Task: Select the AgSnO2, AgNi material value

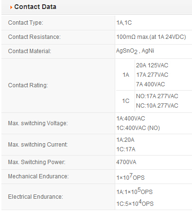Action: click(x=135, y=51)
